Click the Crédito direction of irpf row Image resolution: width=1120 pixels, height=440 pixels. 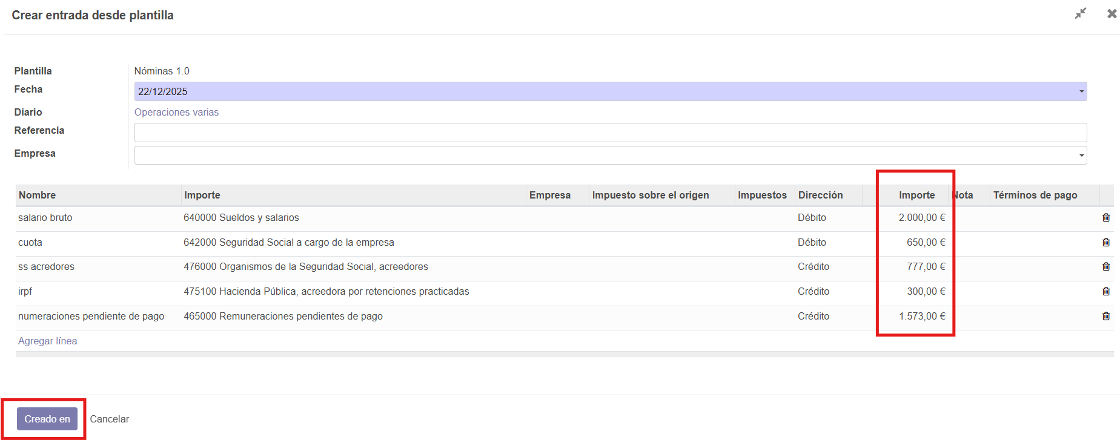(813, 292)
